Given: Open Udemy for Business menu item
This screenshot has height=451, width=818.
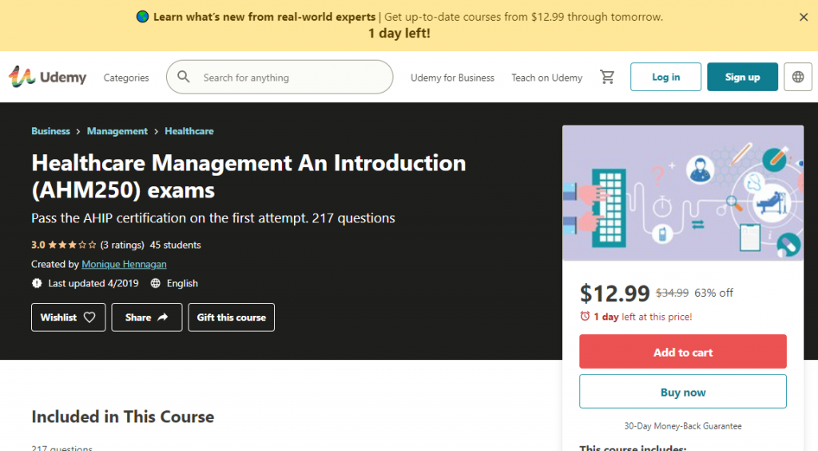Looking at the screenshot, I should [452, 78].
